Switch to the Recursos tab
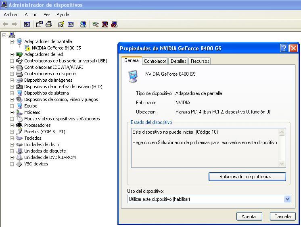The image size is (301, 227). pos(200,61)
